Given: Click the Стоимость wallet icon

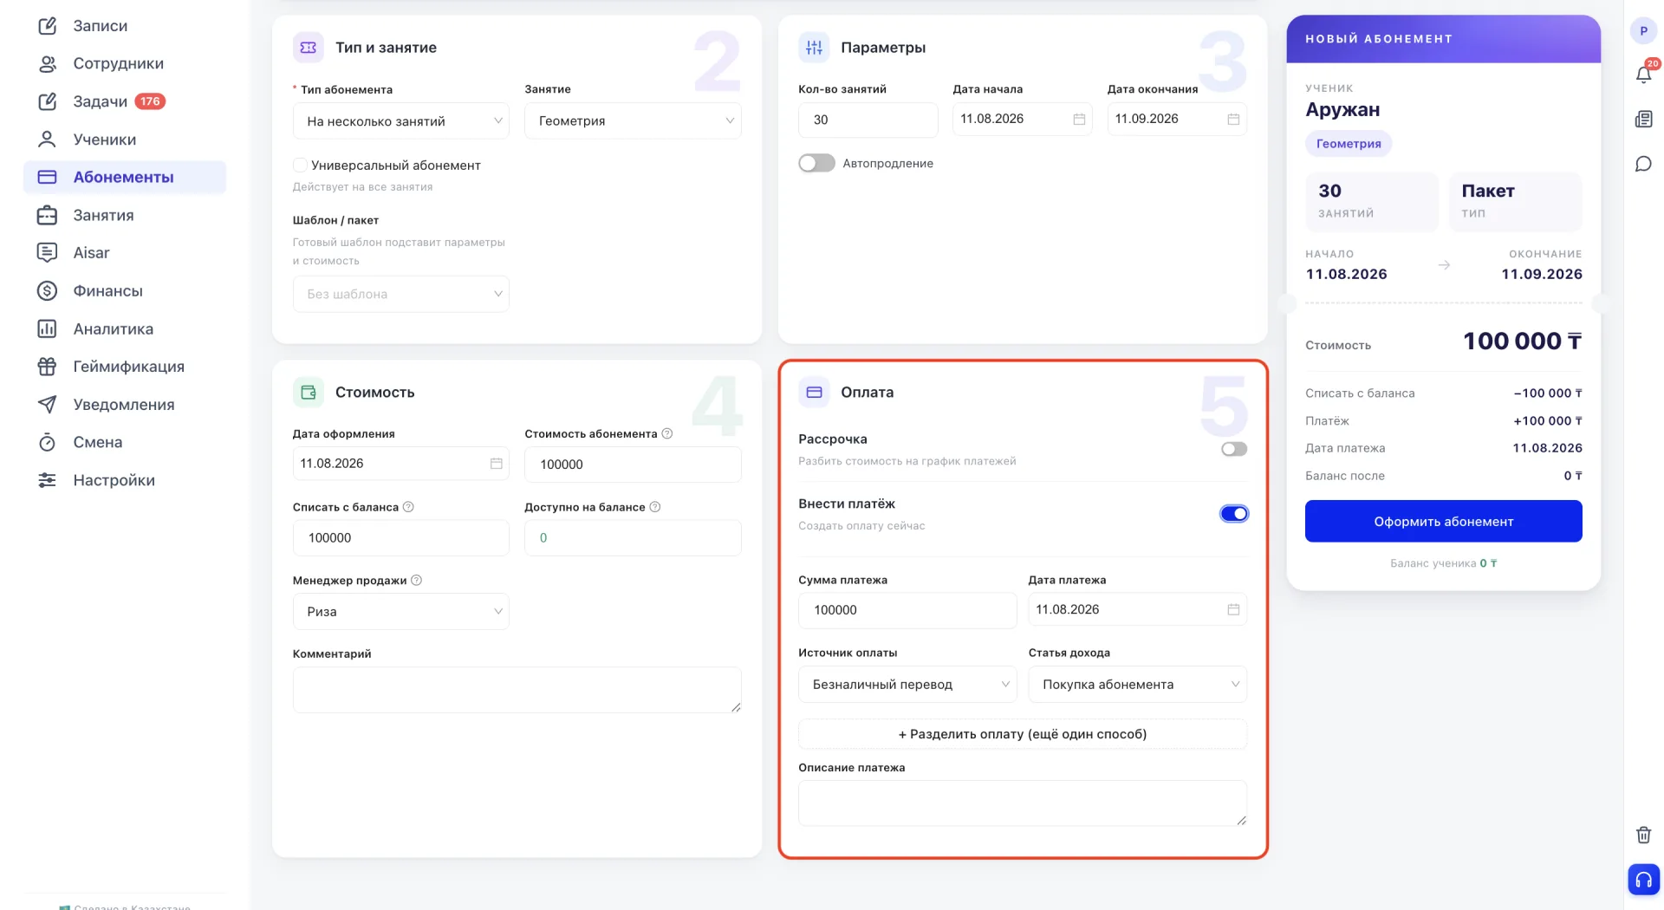Looking at the screenshot, I should 308,393.
